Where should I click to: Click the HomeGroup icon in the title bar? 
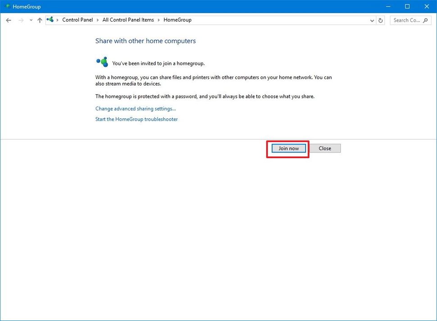tap(6, 6)
